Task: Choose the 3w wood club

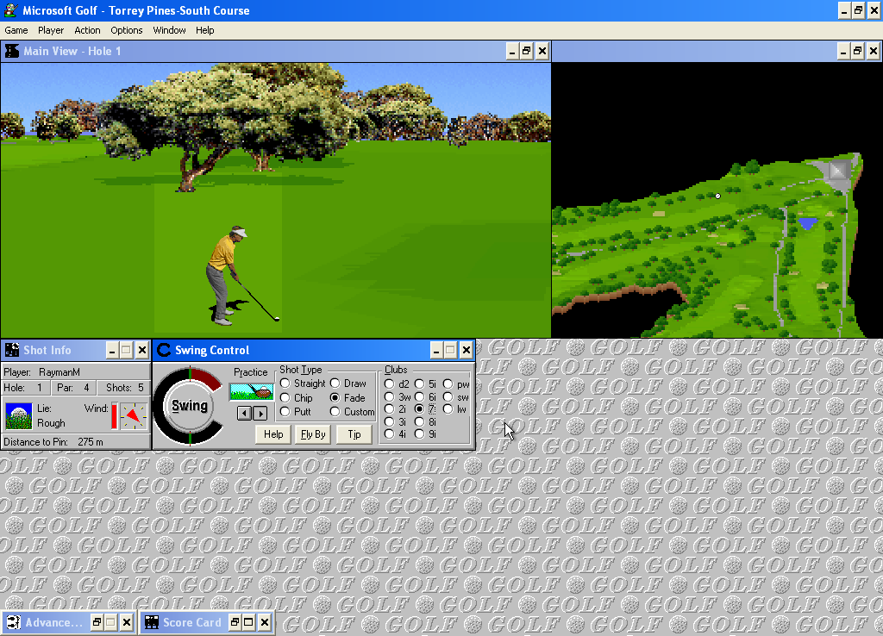Action: [398, 396]
